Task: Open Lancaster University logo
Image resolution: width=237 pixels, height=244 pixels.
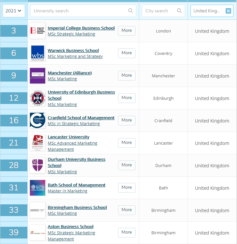Action: tap(37, 143)
